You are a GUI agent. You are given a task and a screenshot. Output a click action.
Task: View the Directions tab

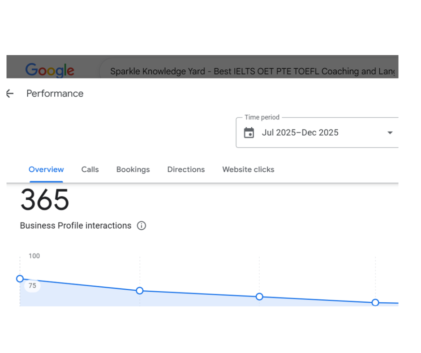pos(186,170)
